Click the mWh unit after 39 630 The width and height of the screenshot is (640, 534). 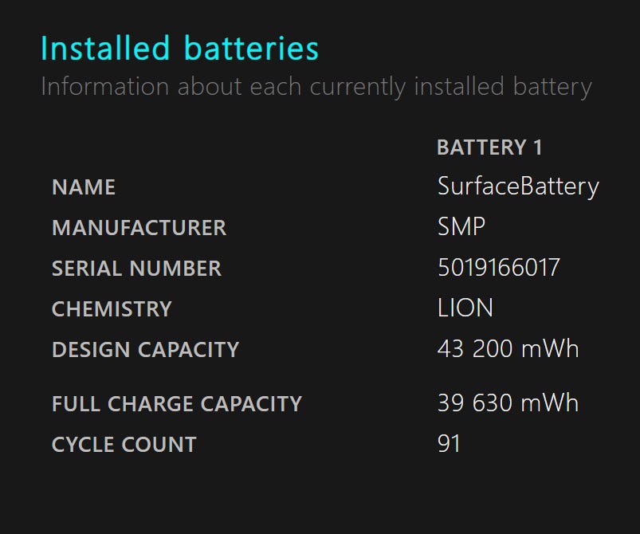point(548,403)
